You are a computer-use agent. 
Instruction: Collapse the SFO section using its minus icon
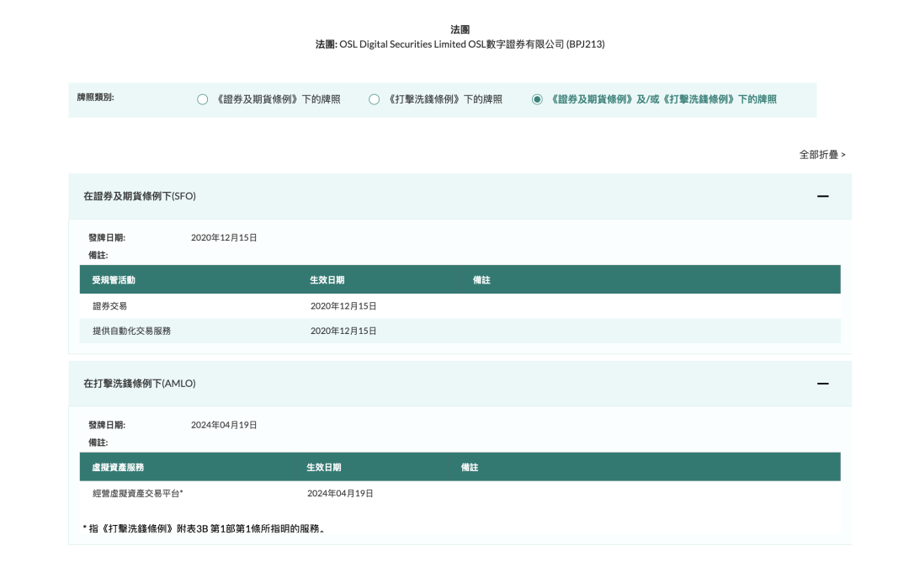pos(822,196)
